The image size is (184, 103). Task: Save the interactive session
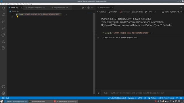pyautogui.click(x=148, y=12)
